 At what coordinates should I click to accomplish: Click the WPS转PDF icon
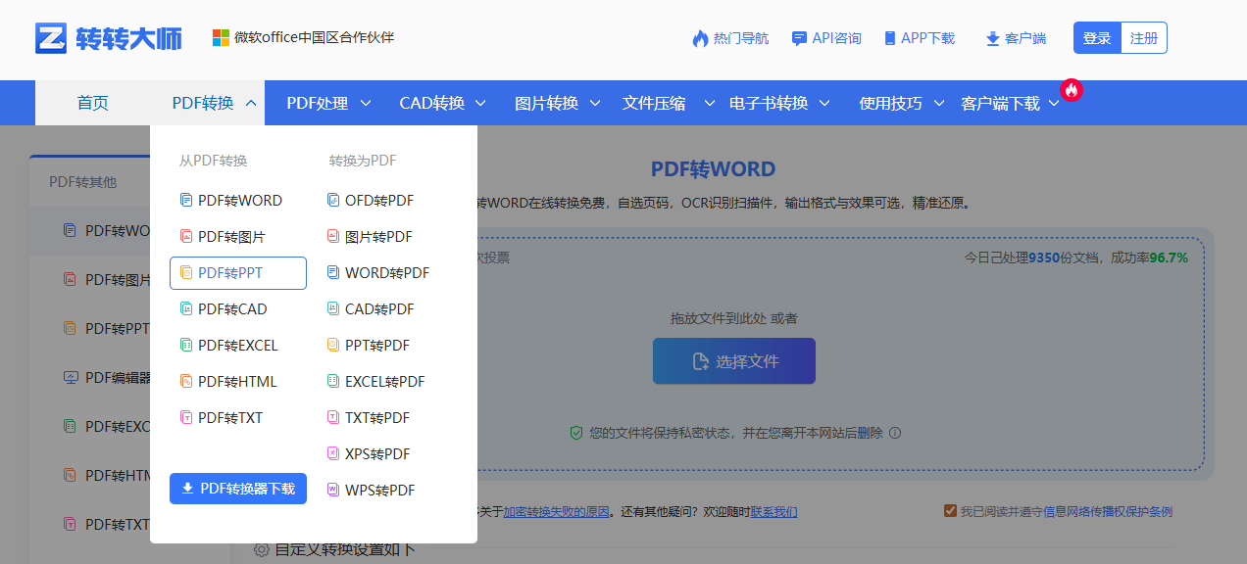[x=333, y=490]
